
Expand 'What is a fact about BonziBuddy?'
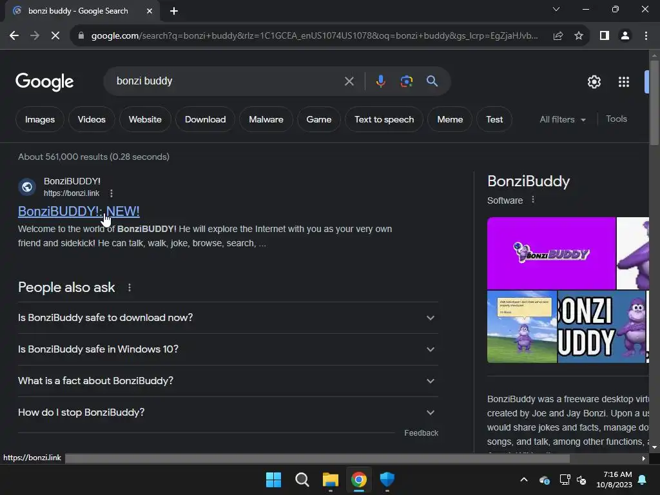(x=228, y=381)
